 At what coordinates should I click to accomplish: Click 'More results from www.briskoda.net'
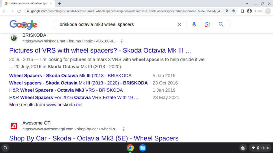[46, 105]
